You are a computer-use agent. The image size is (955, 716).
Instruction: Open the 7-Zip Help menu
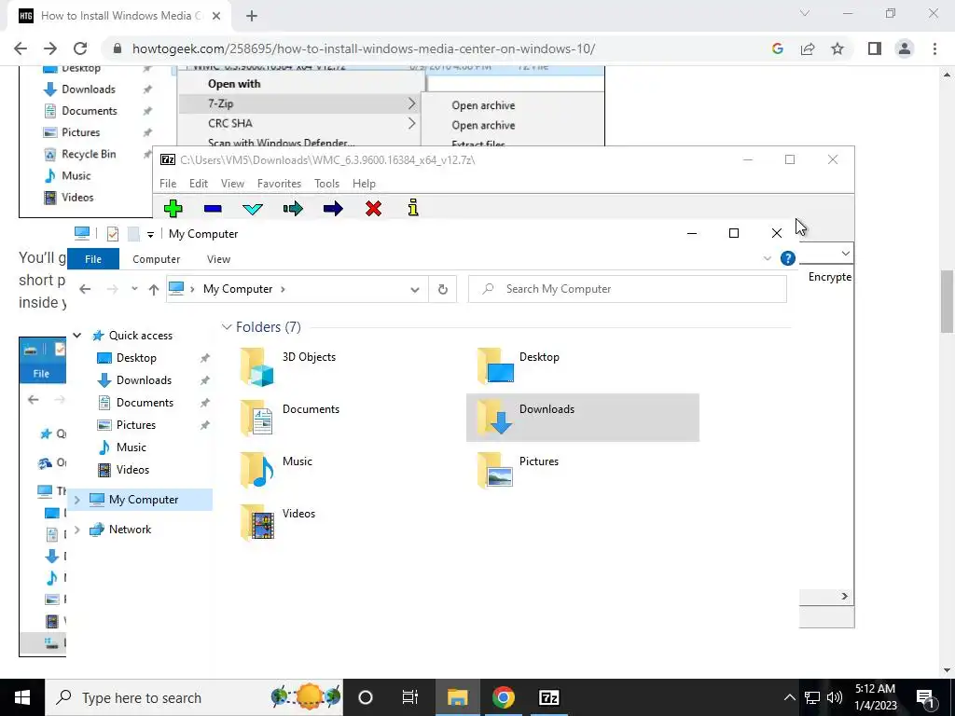364,184
